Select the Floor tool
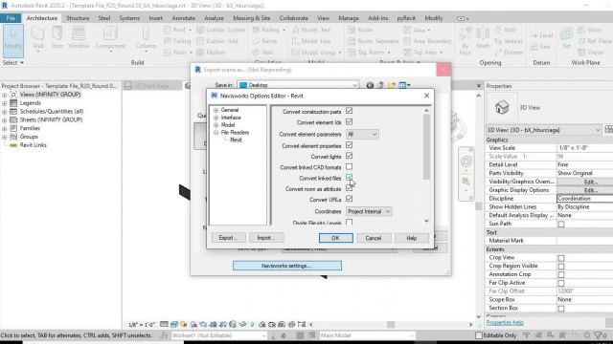Screen dimensions: 613x344 click(177, 53)
